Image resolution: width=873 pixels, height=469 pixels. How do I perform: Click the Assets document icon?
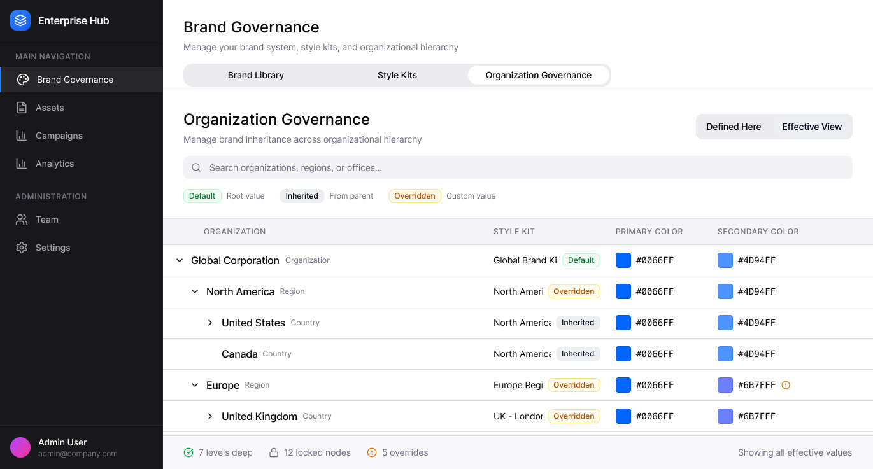22,108
